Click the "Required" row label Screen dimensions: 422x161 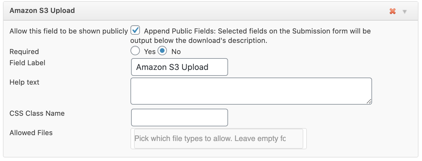pyautogui.click(x=24, y=52)
